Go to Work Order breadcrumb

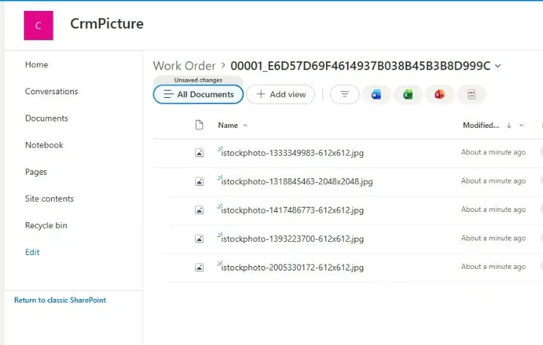click(x=184, y=66)
